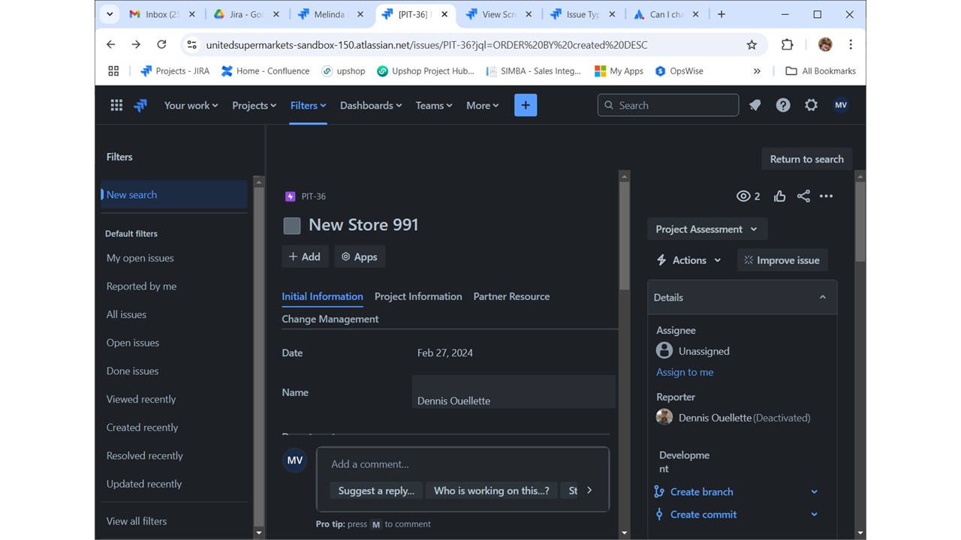
Task: Open the Filters menu in the navbar
Action: tap(308, 105)
